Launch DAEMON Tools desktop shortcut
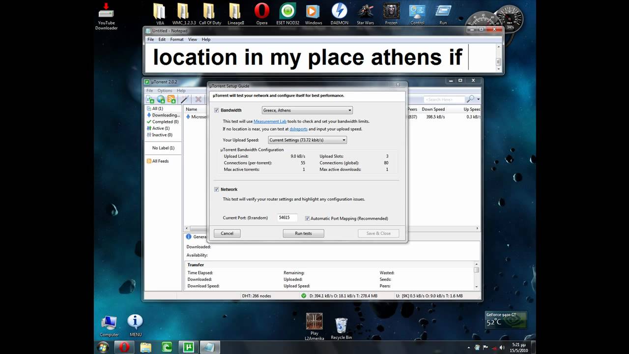 point(339,14)
